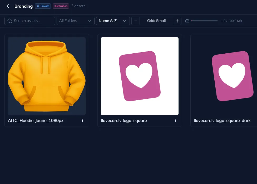Select the Ilovecards_logo_square file name
This screenshot has width=257, height=184.
pyautogui.click(x=124, y=120)
